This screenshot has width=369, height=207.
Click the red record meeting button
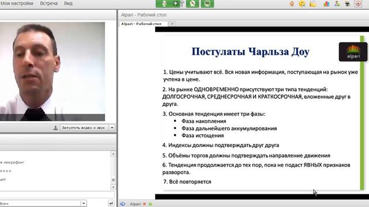(x=358, y=4)
